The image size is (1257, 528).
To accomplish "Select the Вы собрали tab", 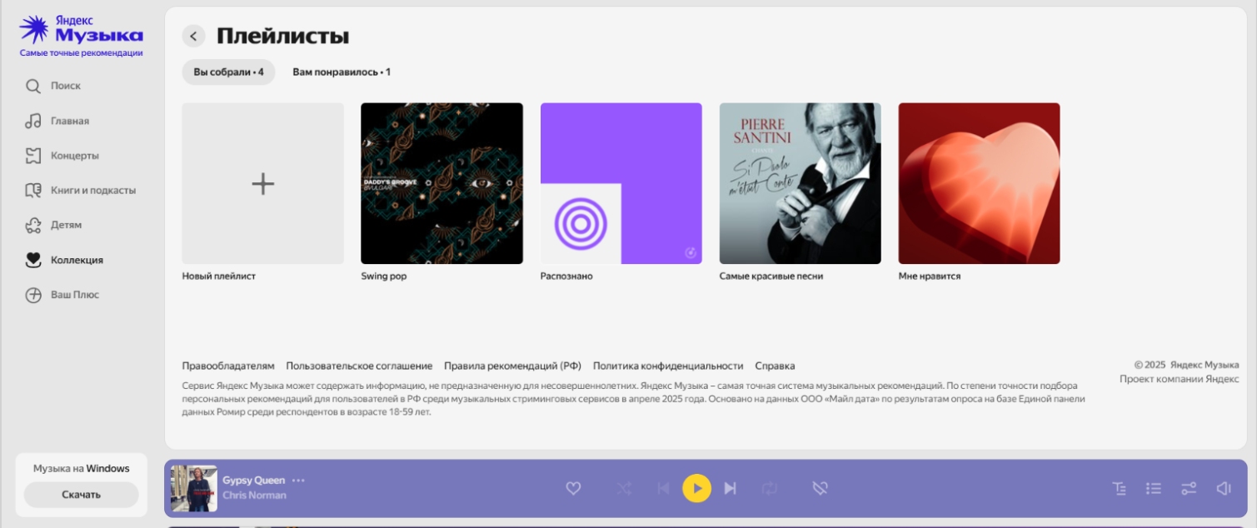I will click(228, 72).
